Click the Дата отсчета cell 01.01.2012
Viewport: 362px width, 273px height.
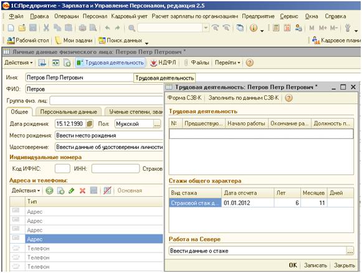pyautogui.click(x=247, y=203)
